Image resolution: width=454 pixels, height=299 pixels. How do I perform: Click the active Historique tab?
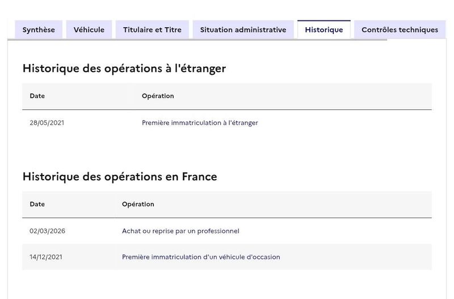[x=323, y=29]
